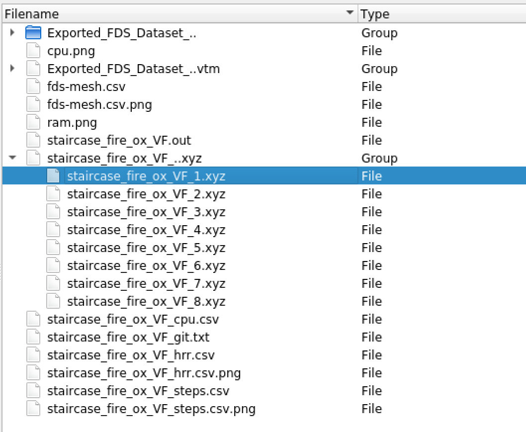Click the file icon beside staircase_fire_ox_VF_8.xyz

point(53,301)
